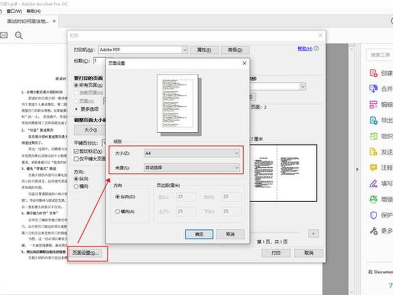Open the 打印机 Adobe PDF dropdown
Viewport: 393px width, 295px height.
coord(143,50)
